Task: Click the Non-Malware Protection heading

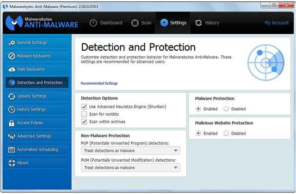Action: coord(105,135)
